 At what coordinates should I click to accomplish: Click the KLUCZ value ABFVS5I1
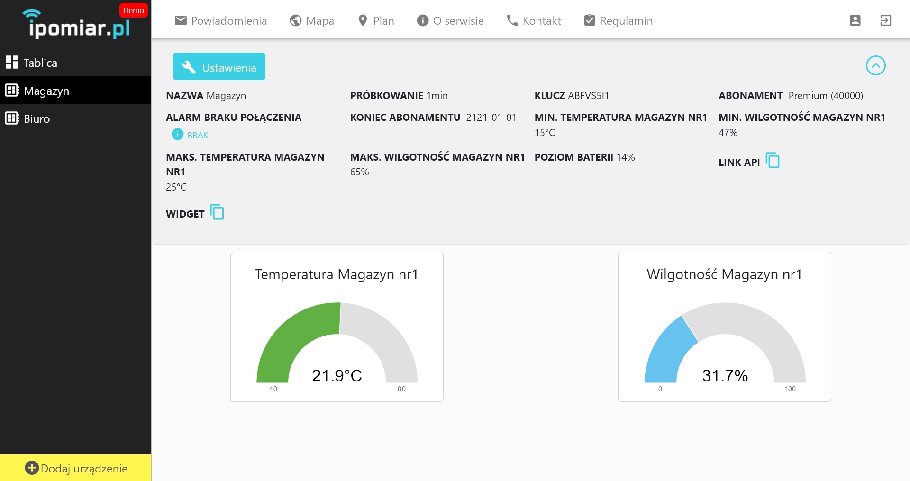589,96
